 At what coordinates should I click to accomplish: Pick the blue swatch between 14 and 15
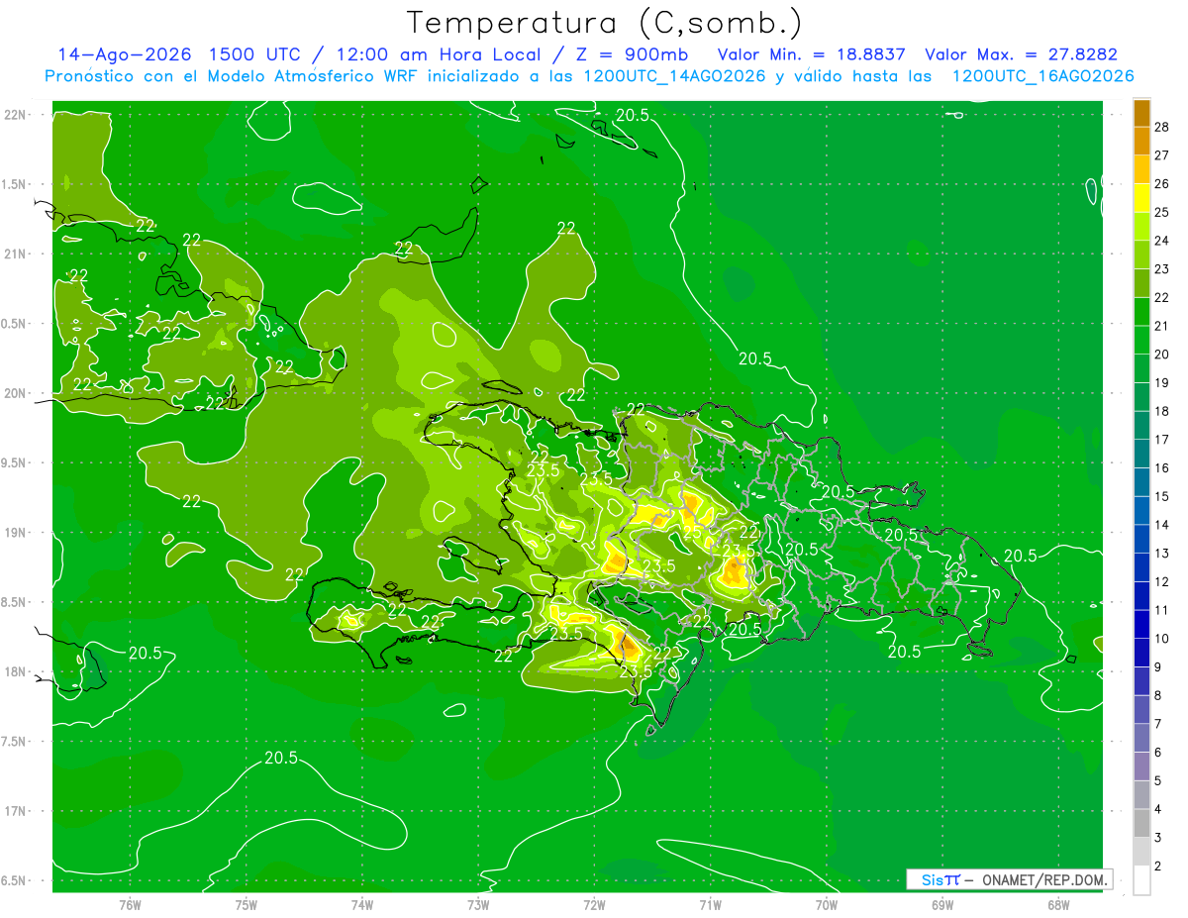pyautogui.click(x=1141, y=511)
